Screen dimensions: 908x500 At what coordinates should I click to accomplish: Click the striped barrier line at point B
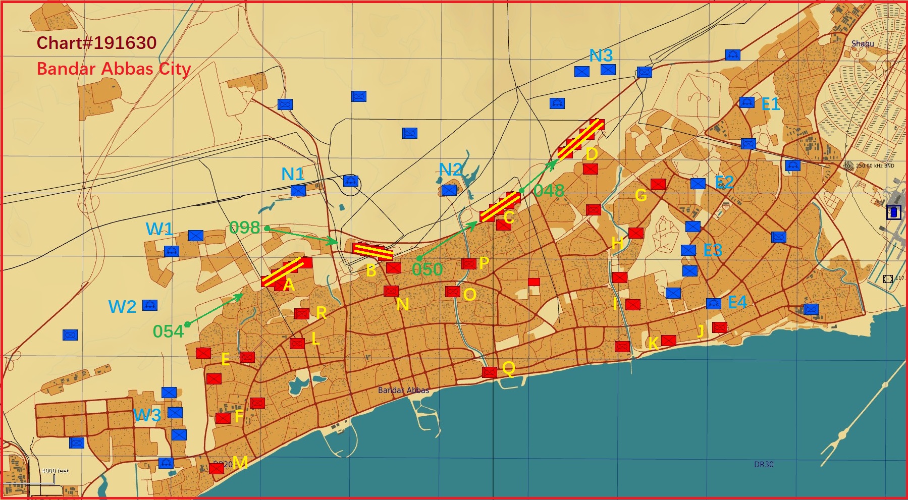pos(373,251)
